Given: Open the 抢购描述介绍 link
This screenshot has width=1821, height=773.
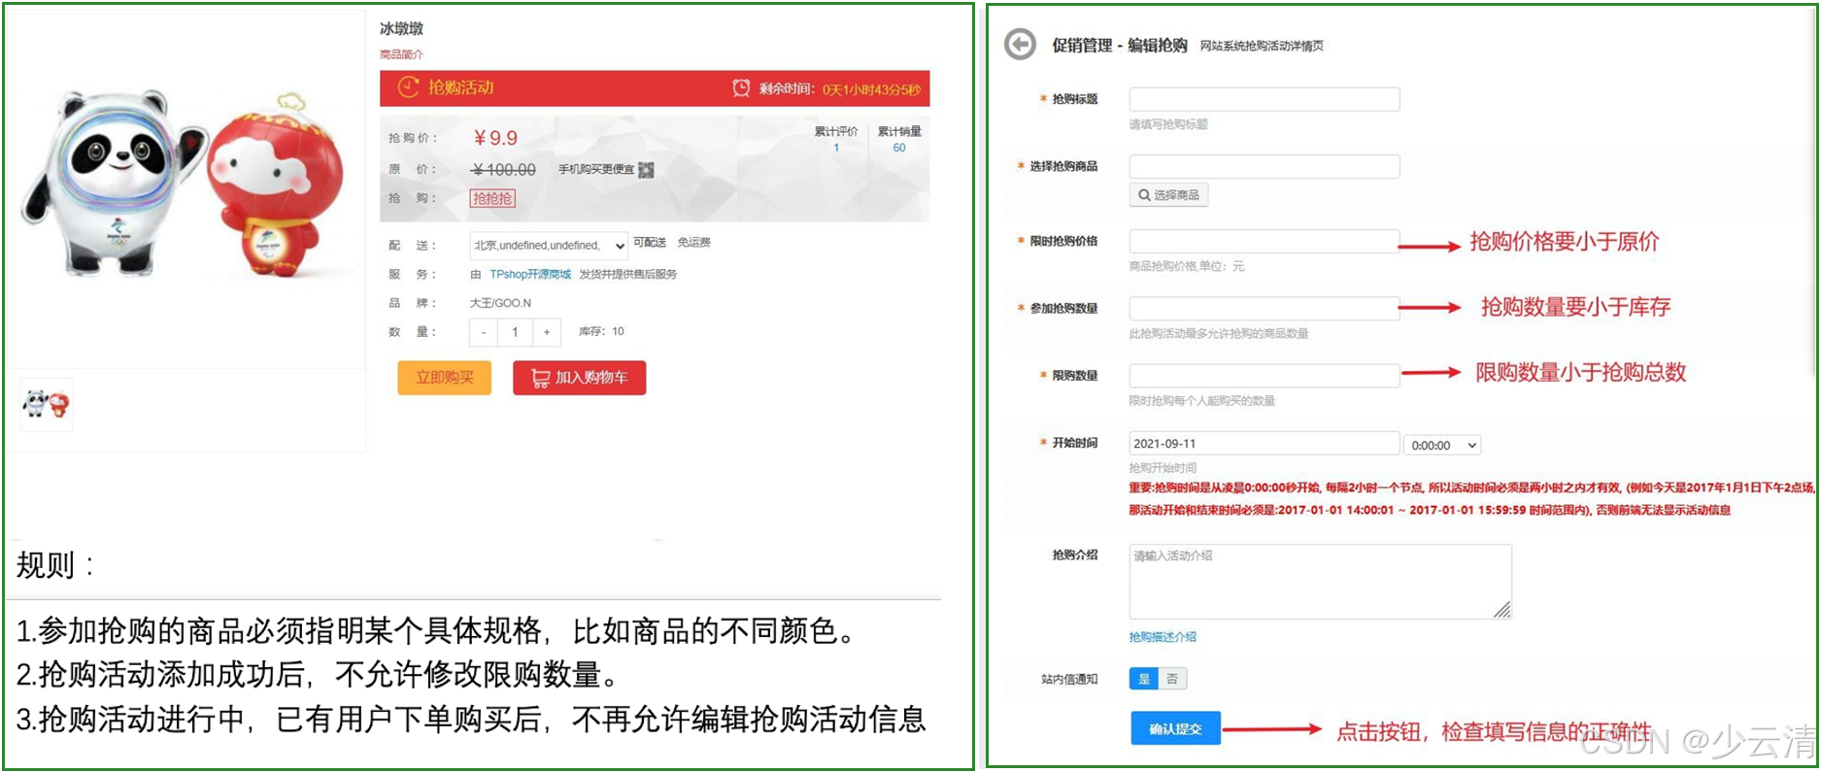Looking at the screenshot, I should (1163, 637).
